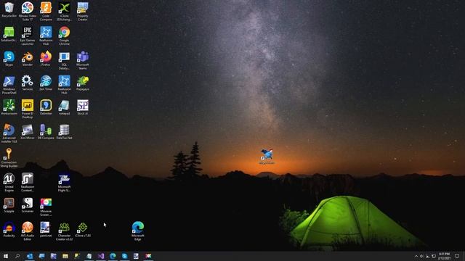Open the Action Center notifications
This screenshot has width=465, height=261.
tap(457, 256)
